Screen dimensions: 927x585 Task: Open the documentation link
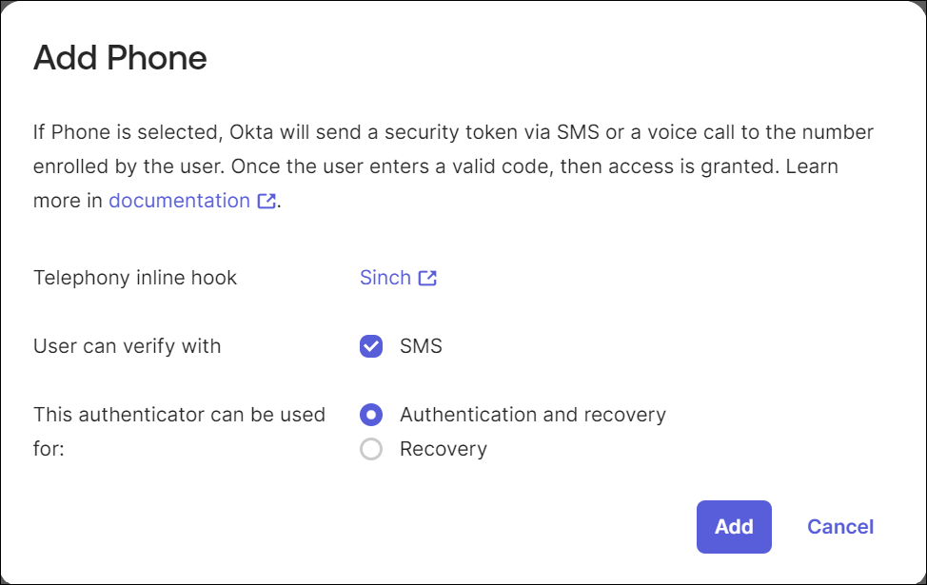(180, 200)
